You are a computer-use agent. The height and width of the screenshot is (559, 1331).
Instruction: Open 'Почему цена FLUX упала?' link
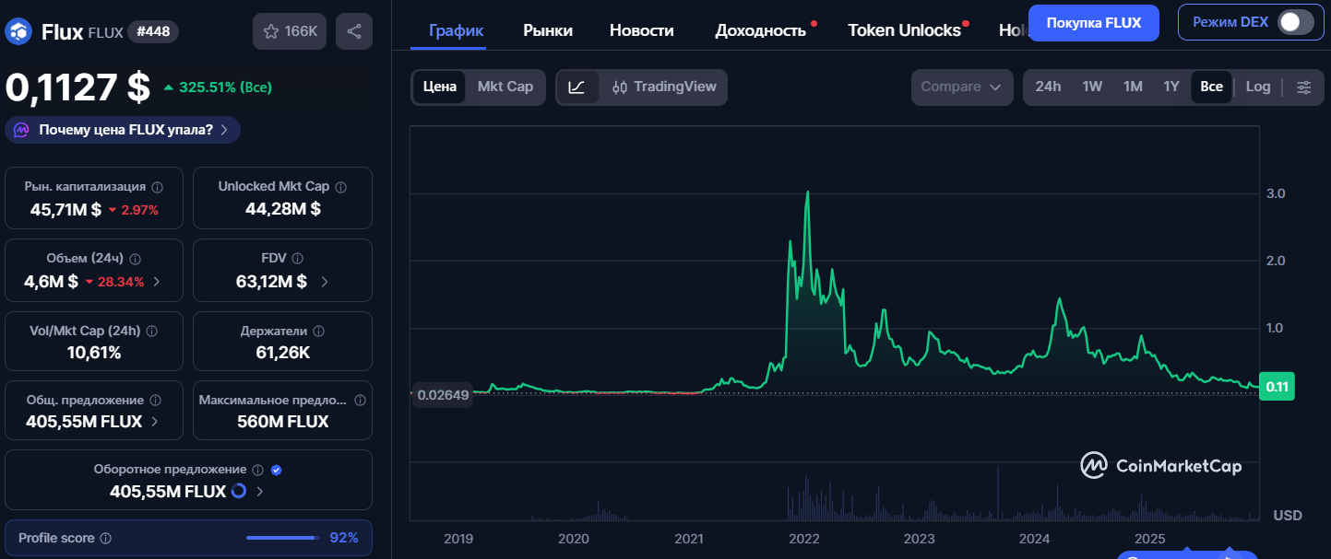tap(123, 130)
